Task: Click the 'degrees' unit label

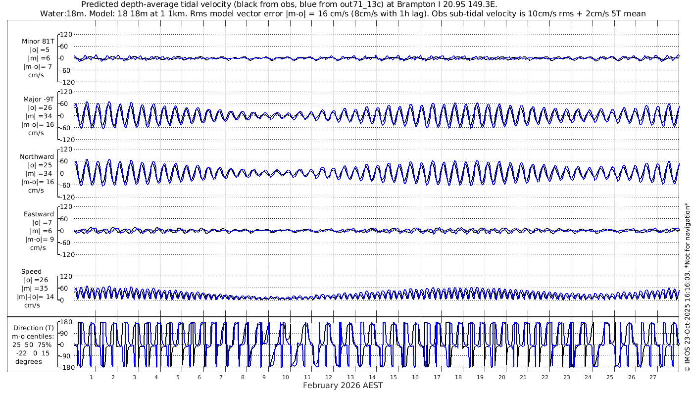Action: click(x=28, y=361)
